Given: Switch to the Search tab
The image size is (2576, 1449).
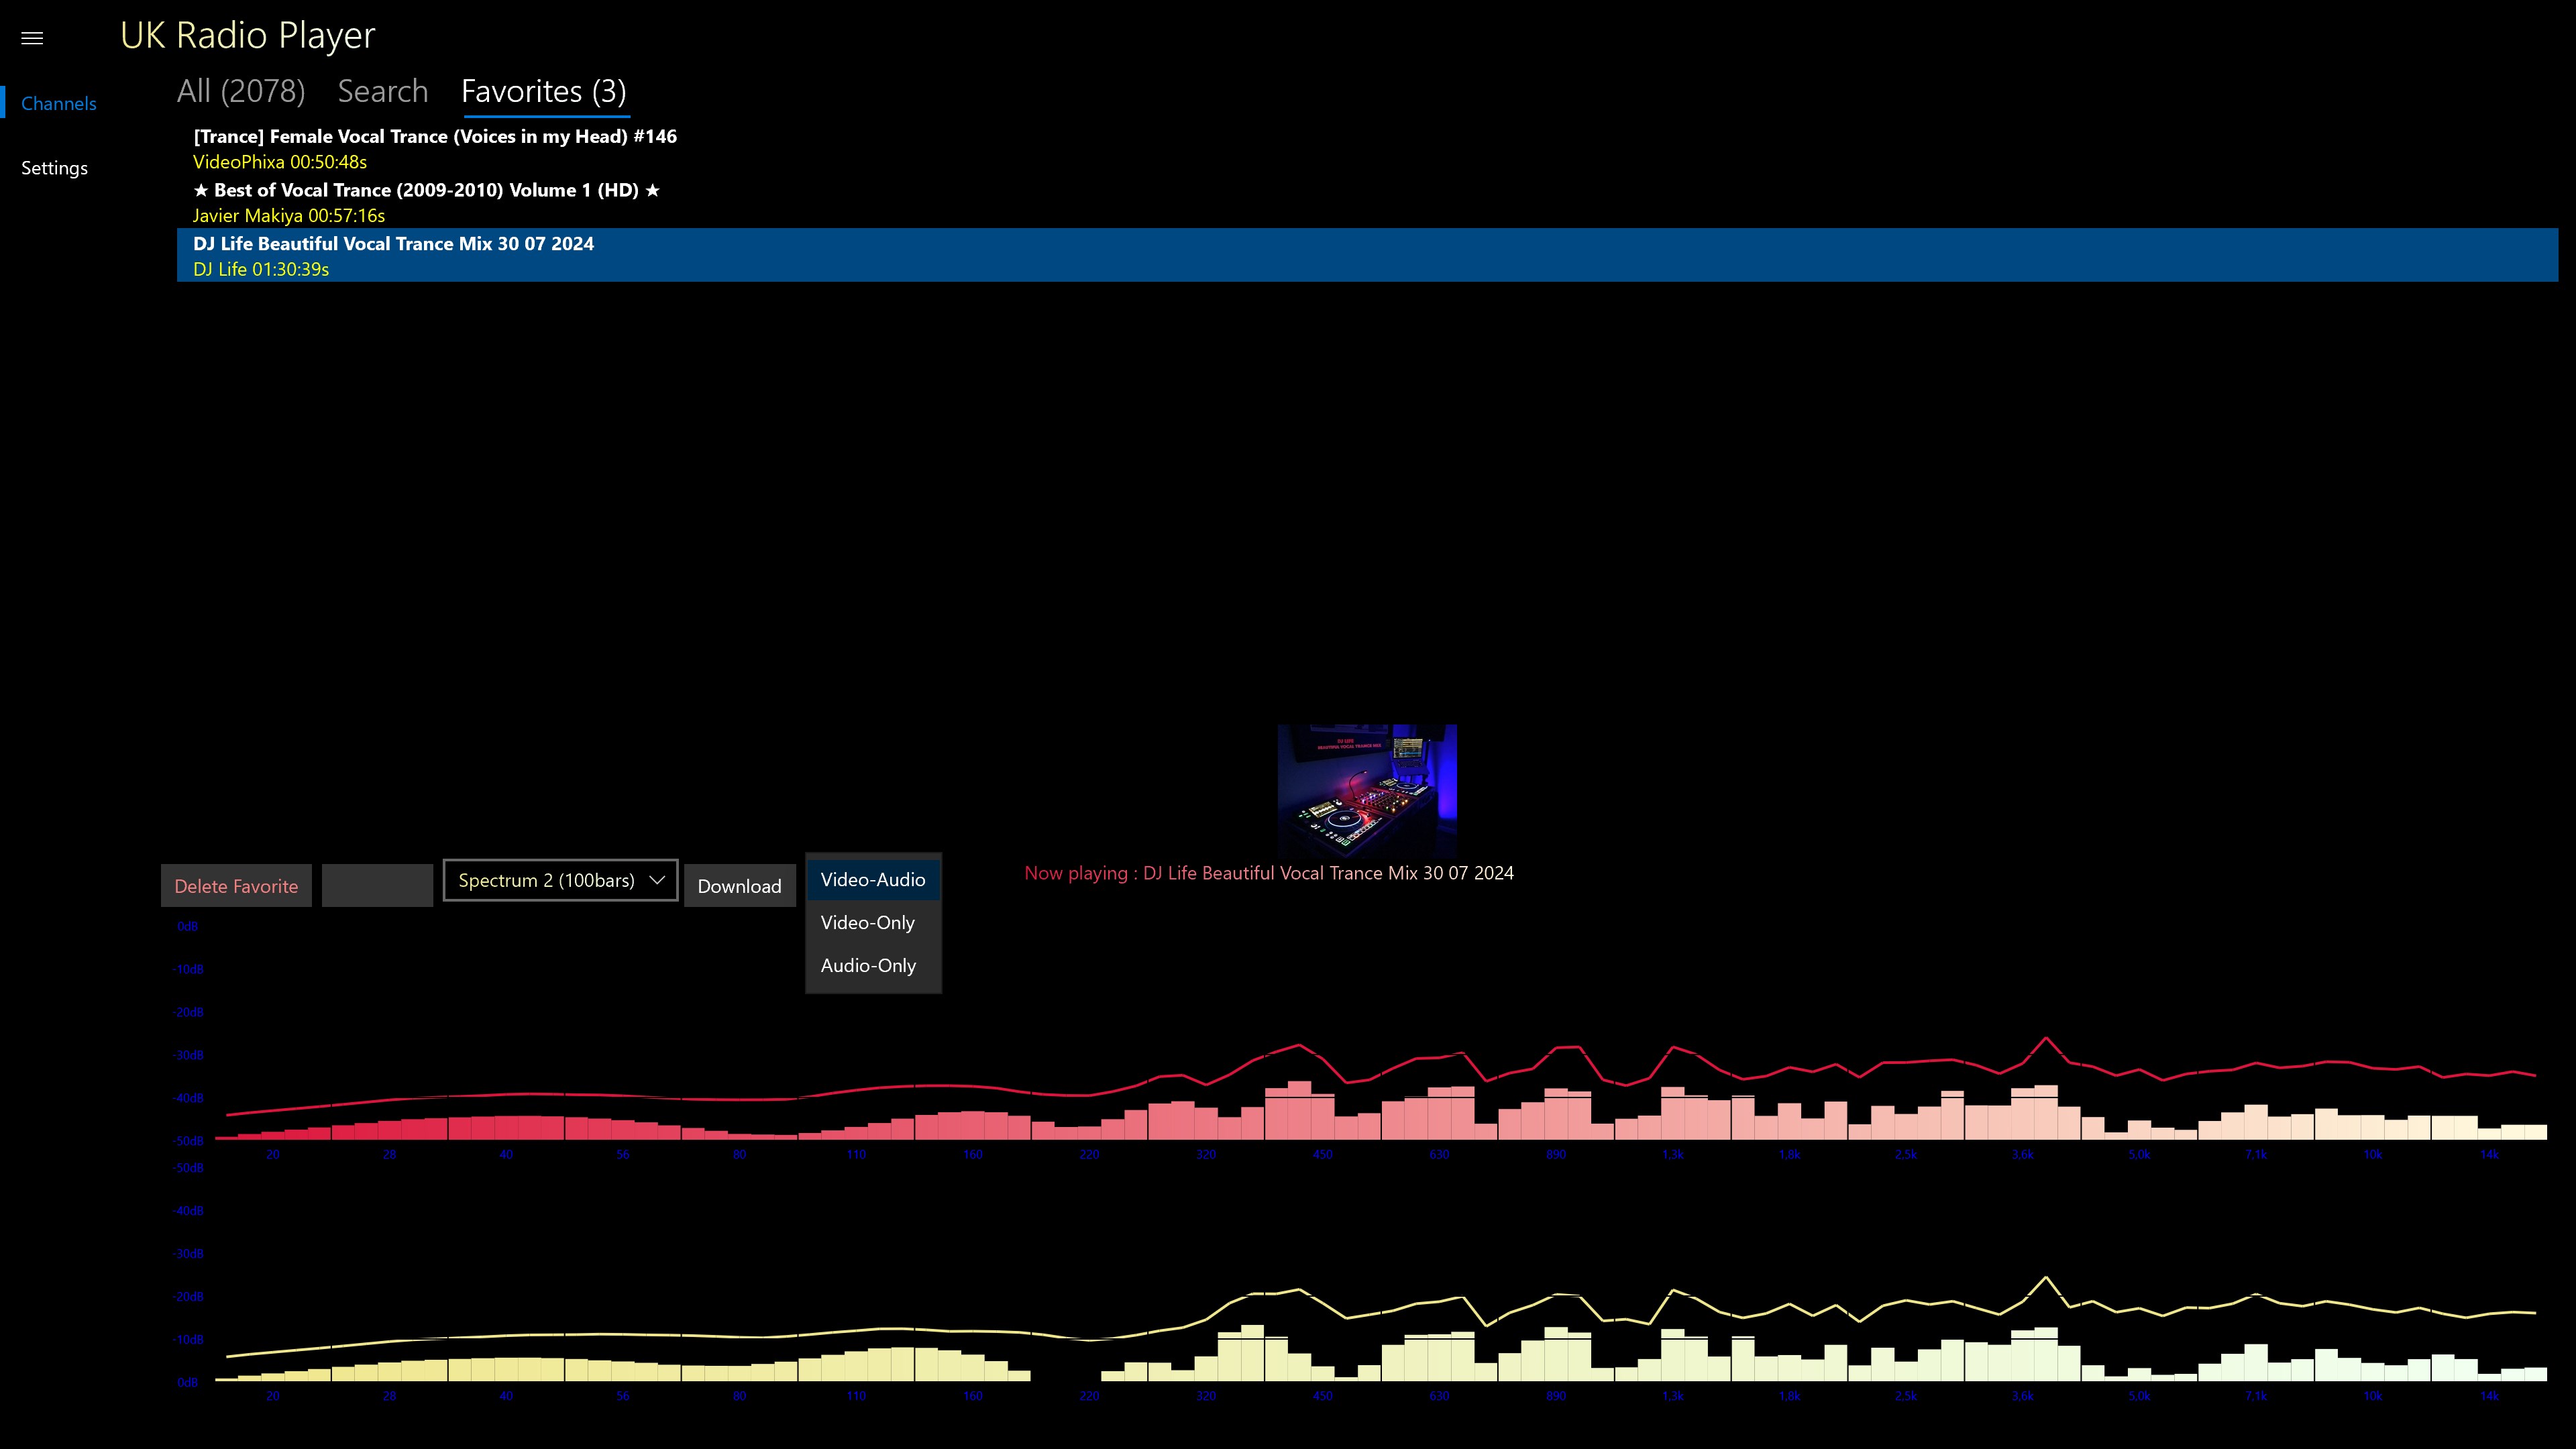Looking at the screenshot, I should [x=382, y=91].
